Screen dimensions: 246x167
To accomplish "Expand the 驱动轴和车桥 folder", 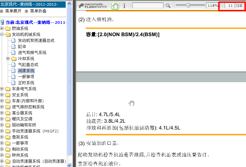I will 2,125.
